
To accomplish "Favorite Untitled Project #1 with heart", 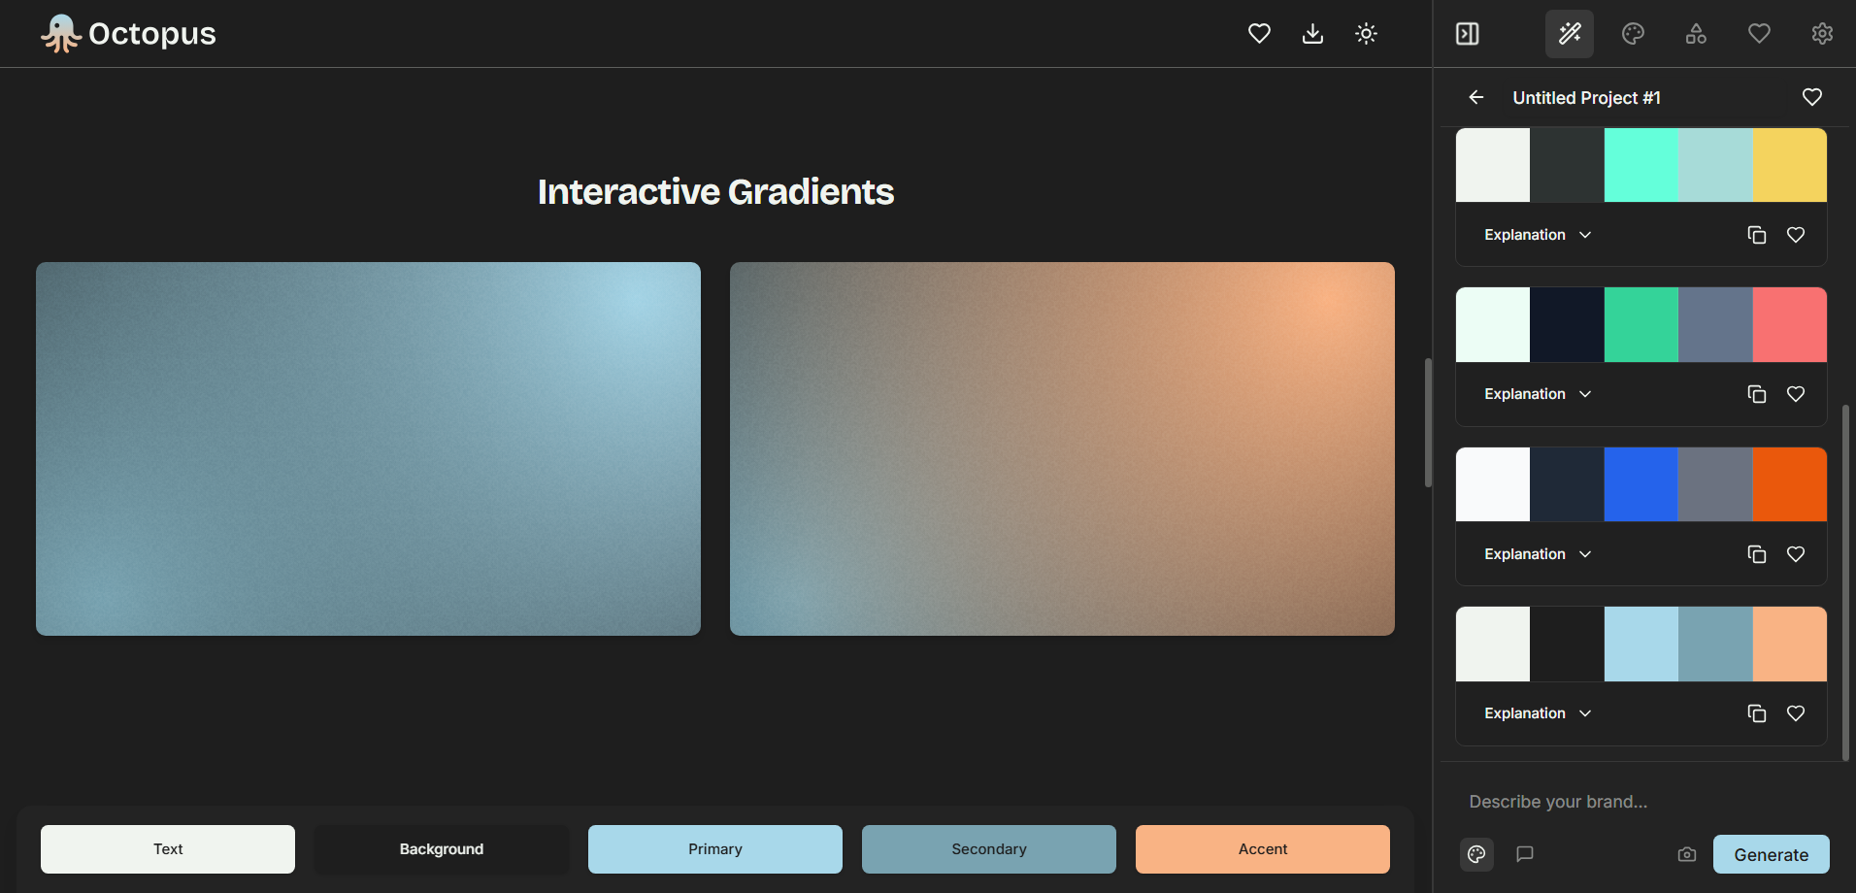I will tap(1811, 97).
